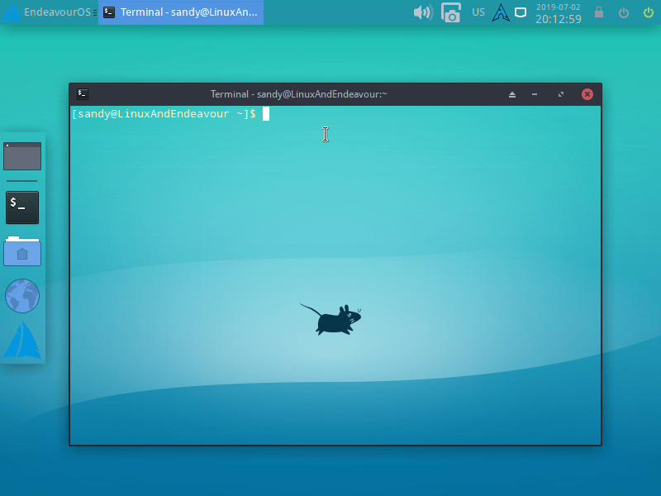This screenshot has width=661, height=496.
Task: Click the terminal title bar text
Action: point(298,94)
